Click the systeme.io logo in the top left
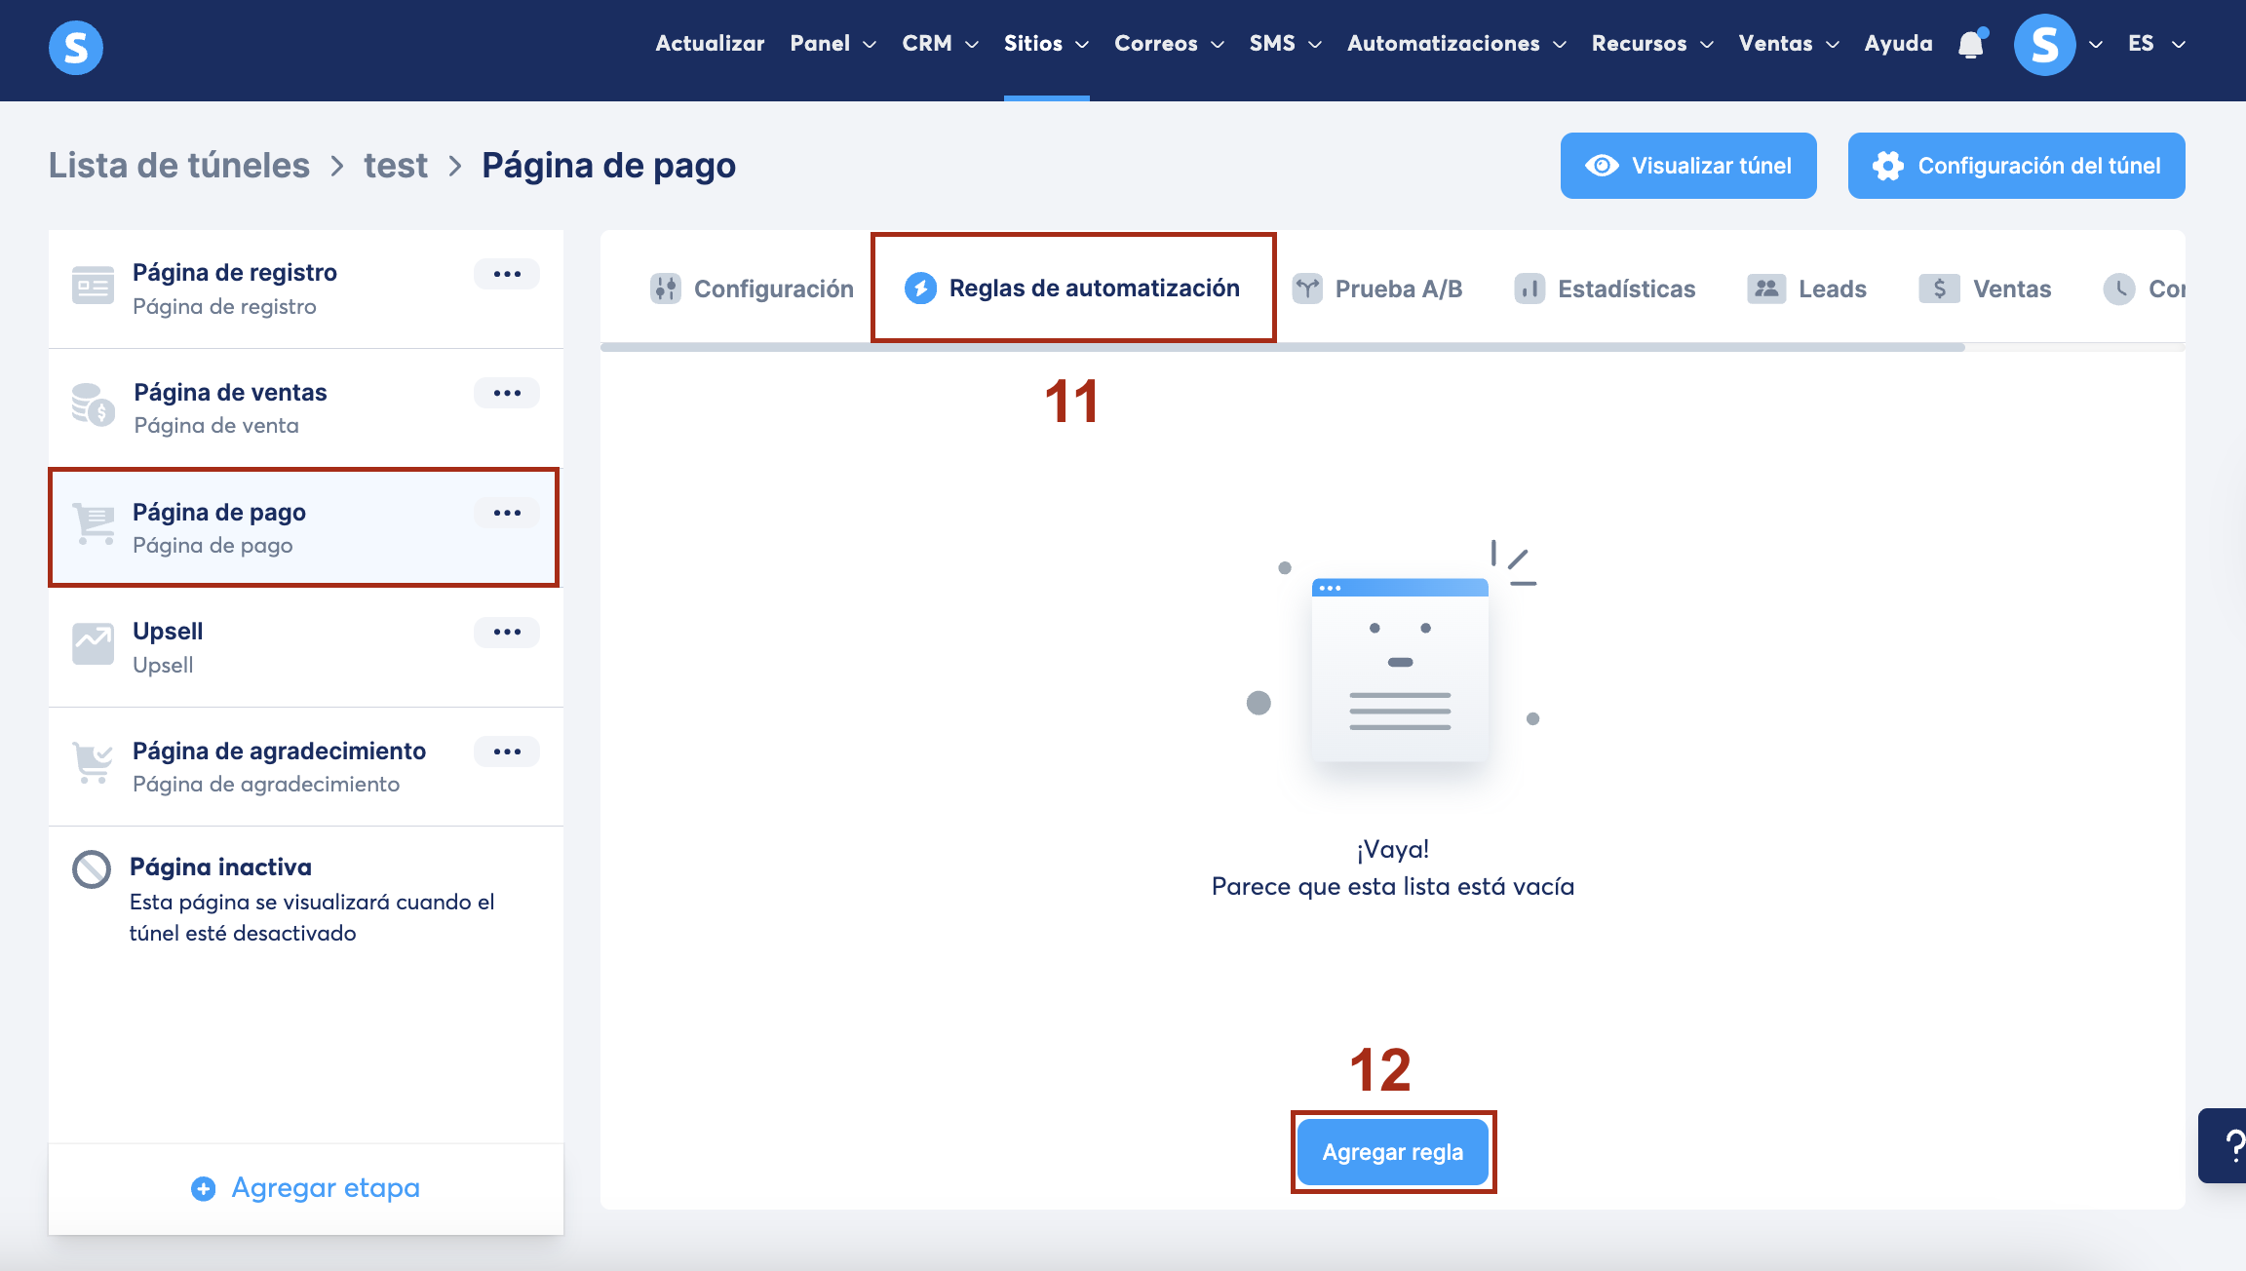The image size is (2246, 1271). click(x=76, y=47)
